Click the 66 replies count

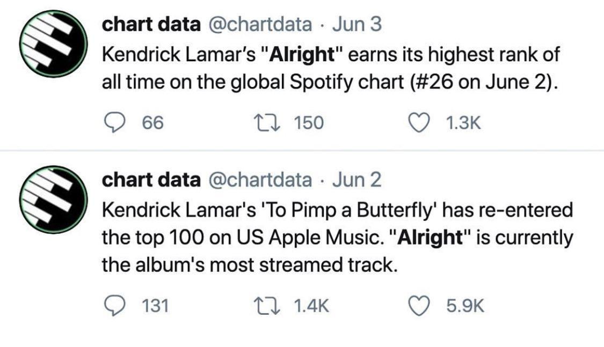coord(152,123)
